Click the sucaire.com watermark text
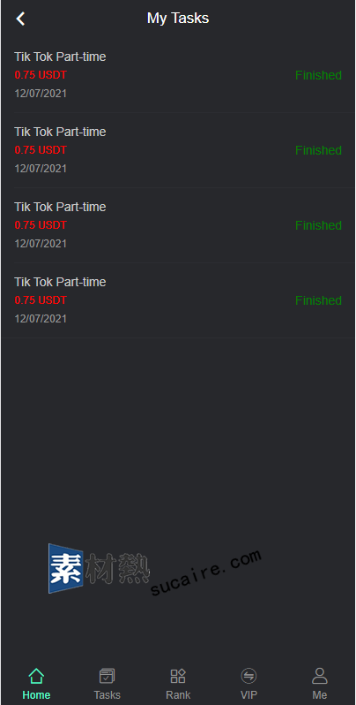 (205, 572)
